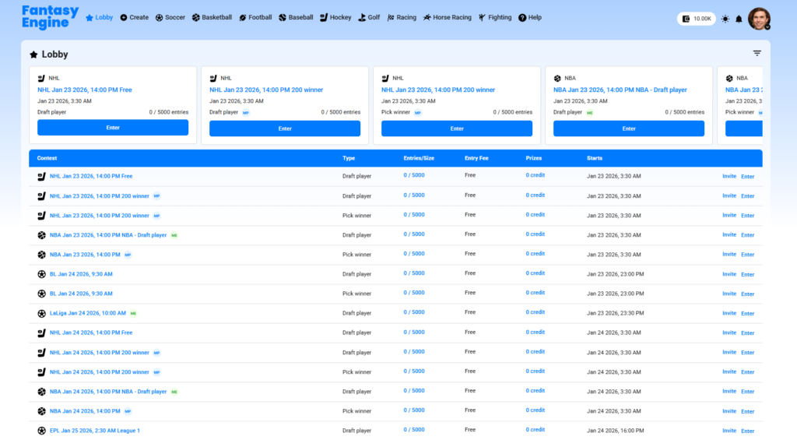Click the Hockey nav icon
This screenshot has width=797, height=440.
325,17
